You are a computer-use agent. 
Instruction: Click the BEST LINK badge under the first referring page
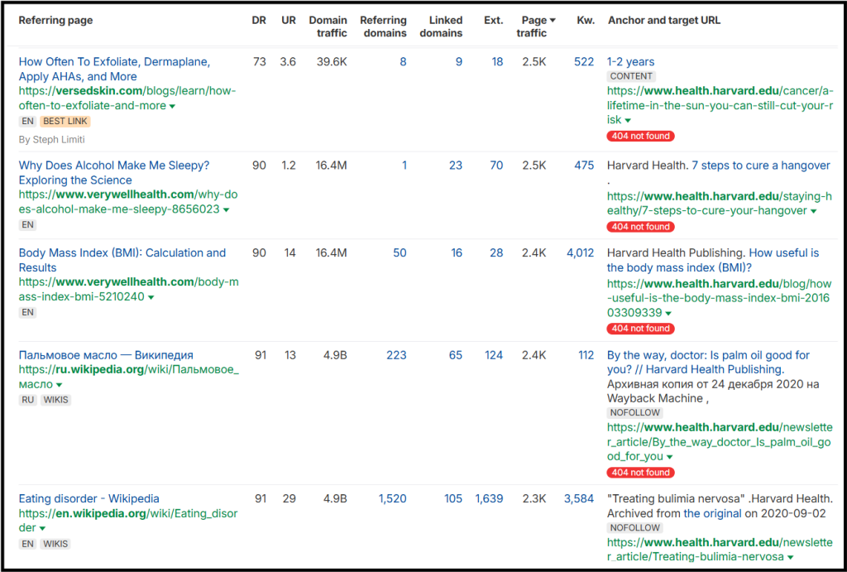[x=65, y=120]
